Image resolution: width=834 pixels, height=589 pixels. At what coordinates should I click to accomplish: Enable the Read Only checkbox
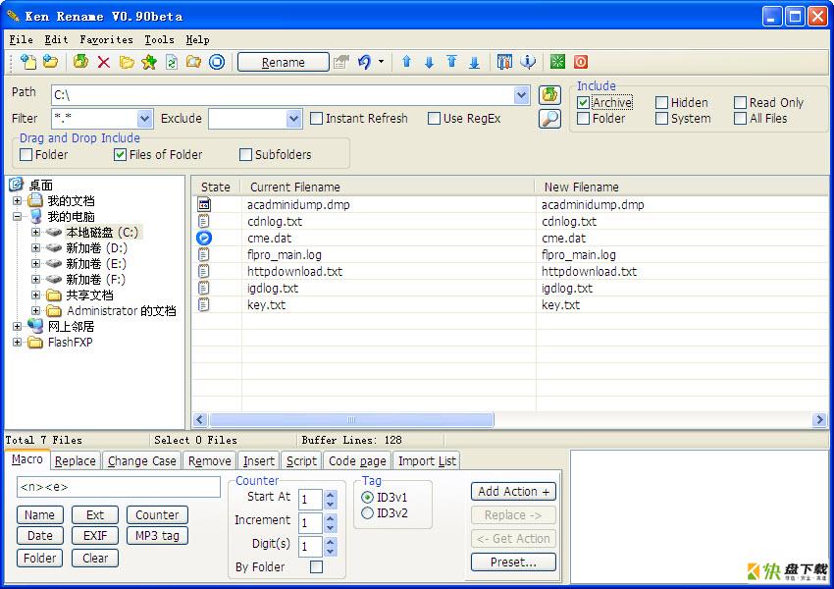coord(740,103)
